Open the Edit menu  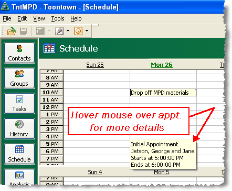[22, 18]
